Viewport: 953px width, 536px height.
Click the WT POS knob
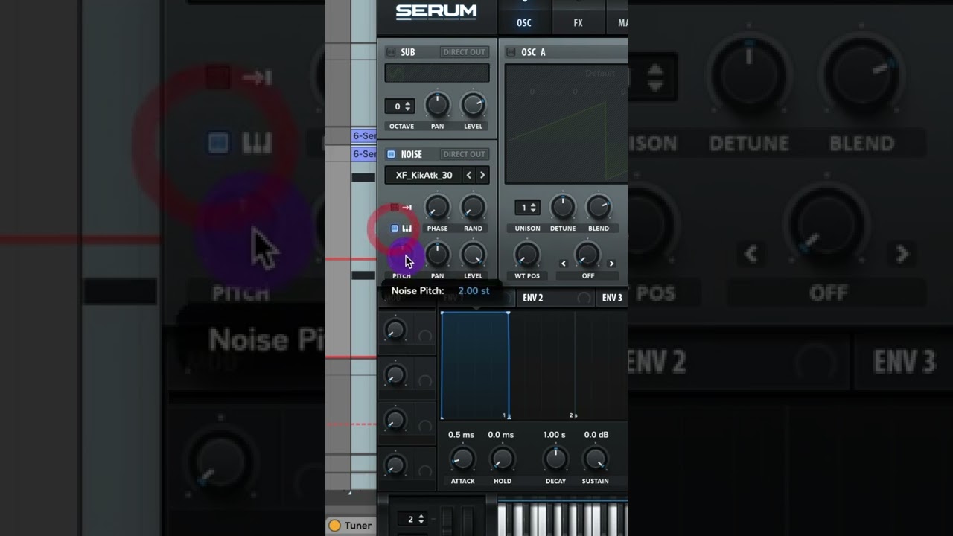click(527, 255)
